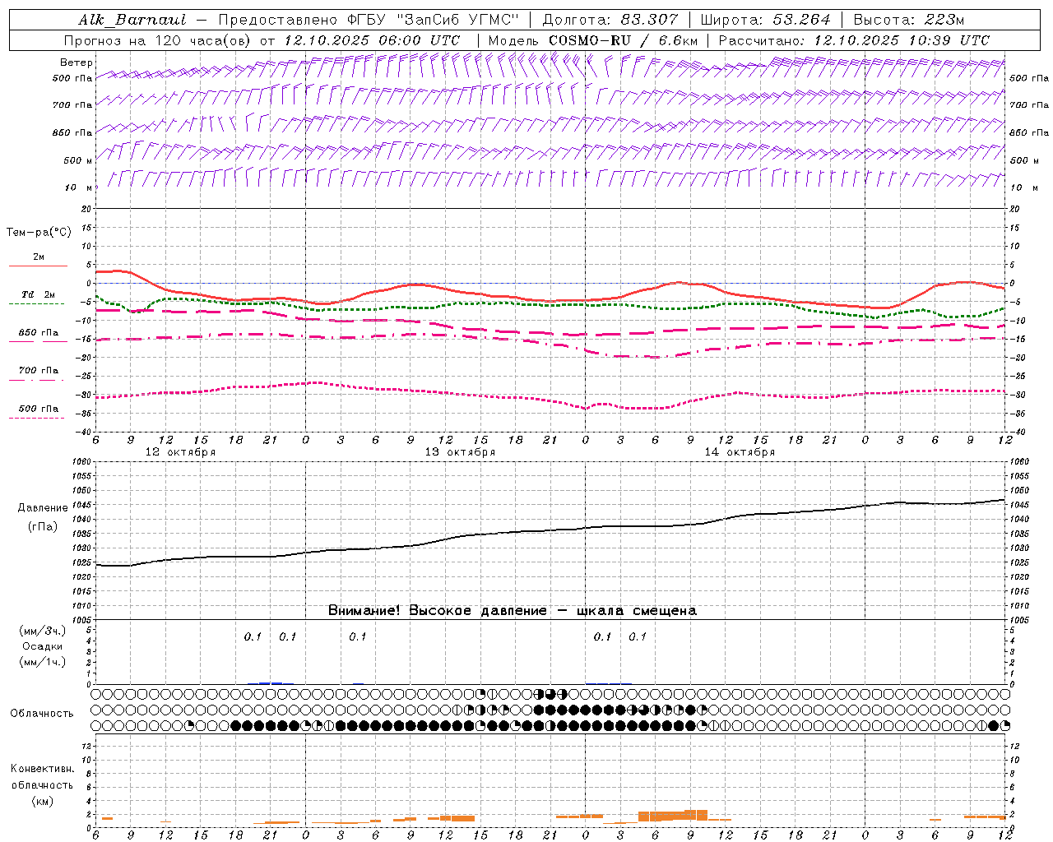Click the Прогноз на 120 часа(ов) header text
Image resolution: width=1053 pixels, height=842 pixels.
click(262, 40)
